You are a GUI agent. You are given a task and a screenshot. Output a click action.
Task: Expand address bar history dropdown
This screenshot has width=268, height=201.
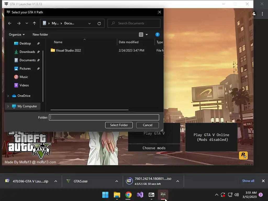point(90,23)
